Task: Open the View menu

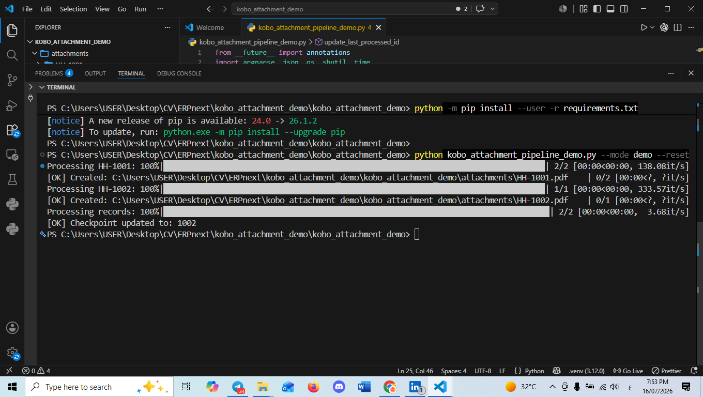Action: pyautogui.click(x=102, y=9)
